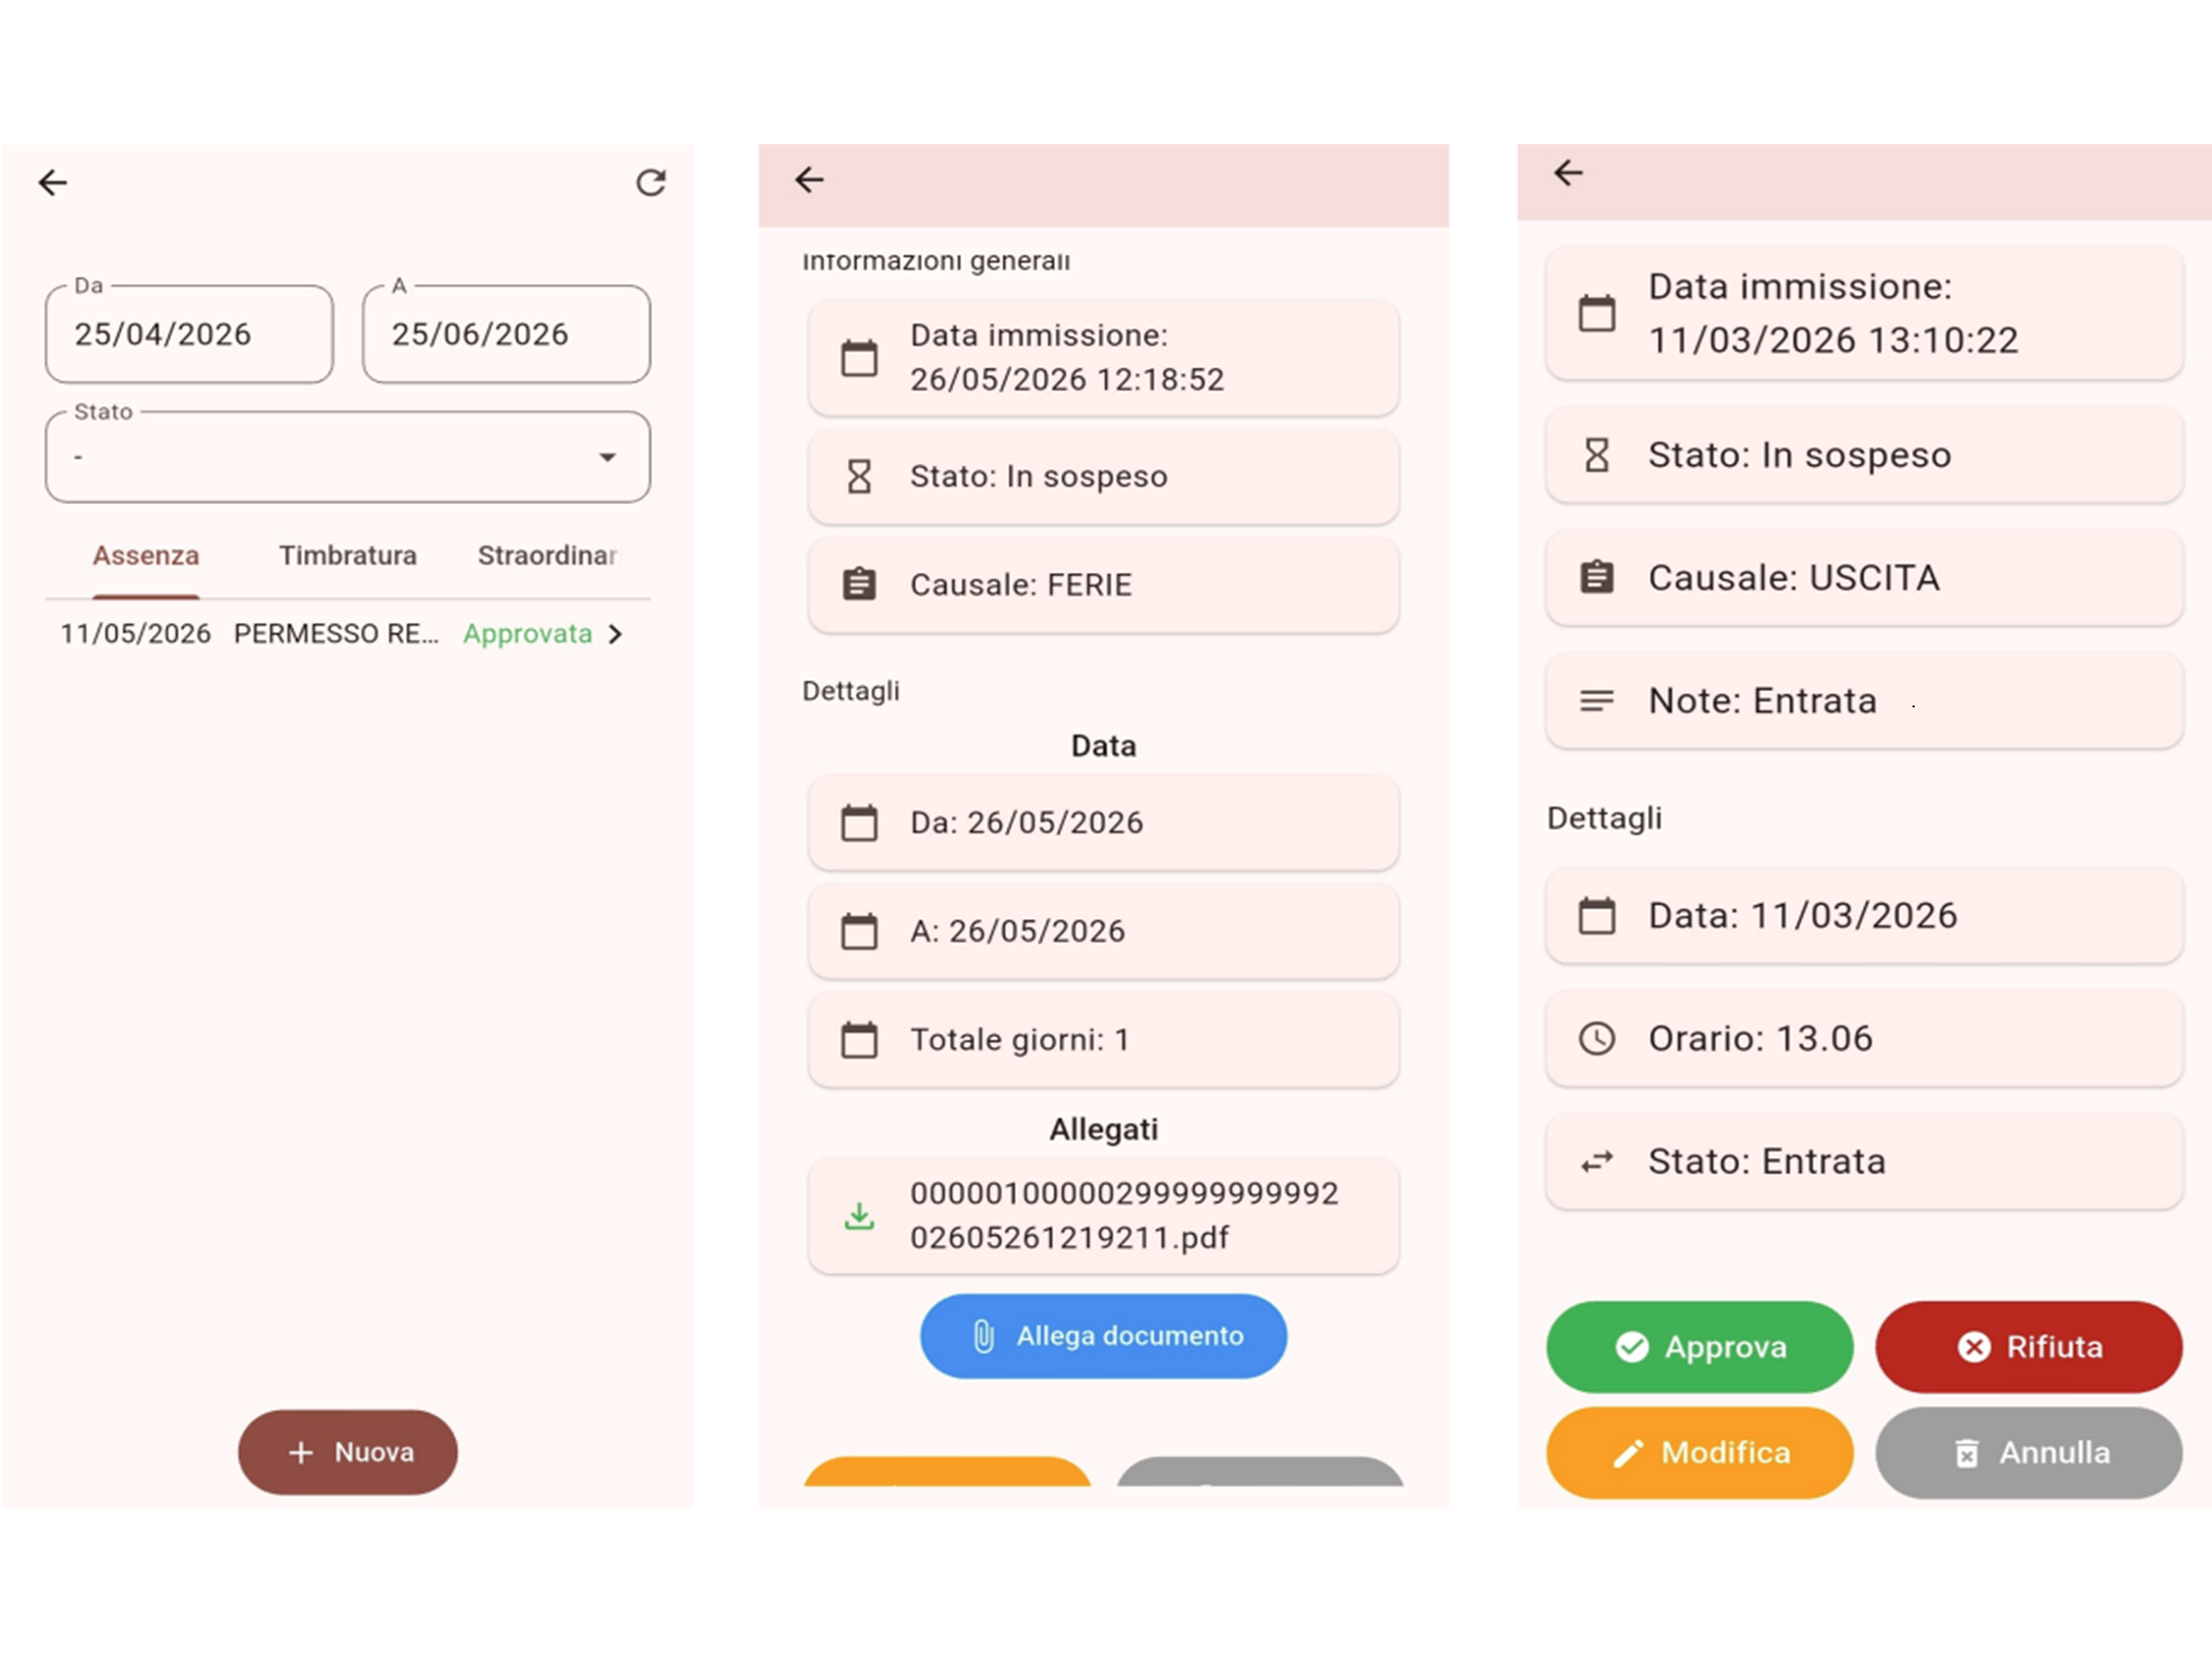Click hourglass icon in right screen Stato
2212x1658 pixels.
click(x=1597, y=455)
